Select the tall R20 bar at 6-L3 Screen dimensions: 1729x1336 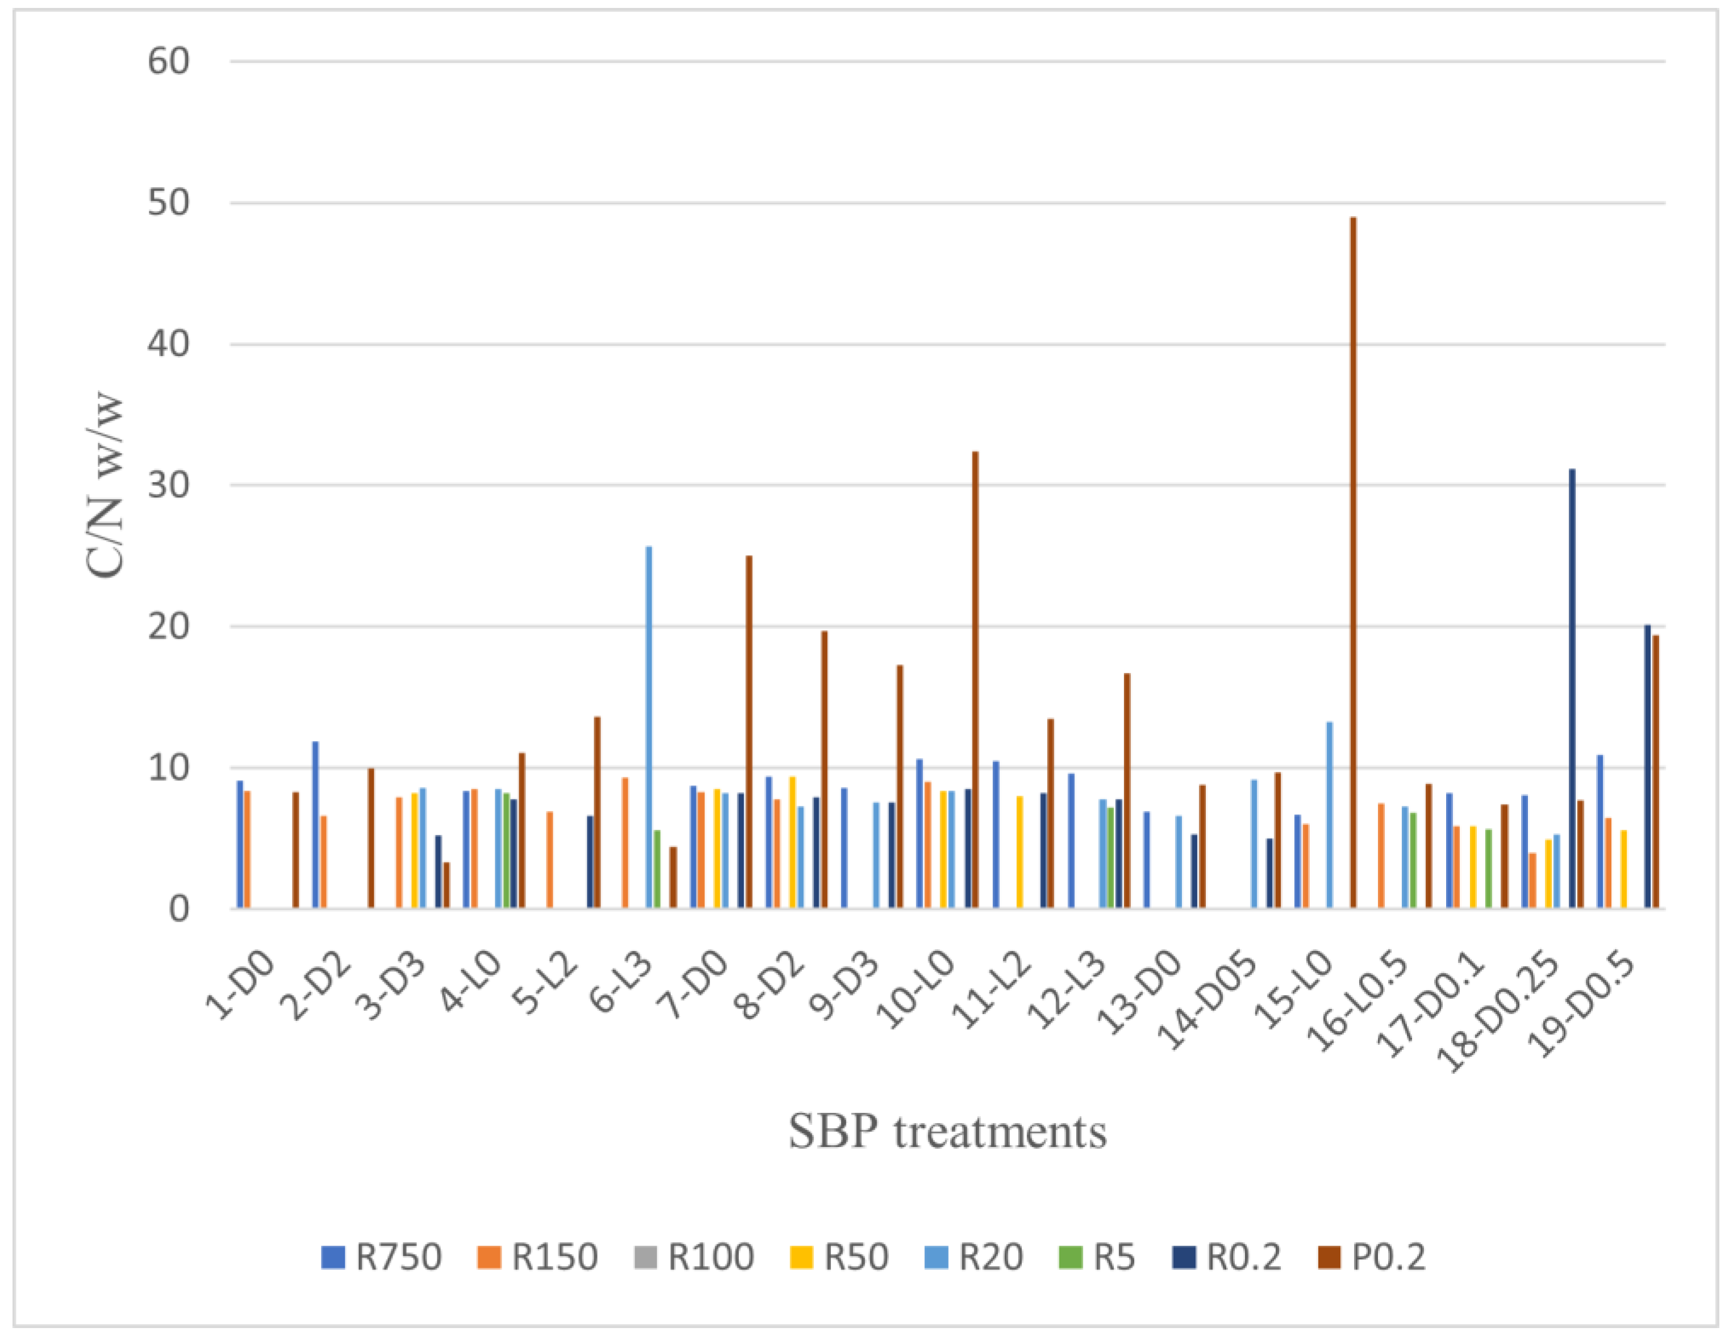pos(649,727)
